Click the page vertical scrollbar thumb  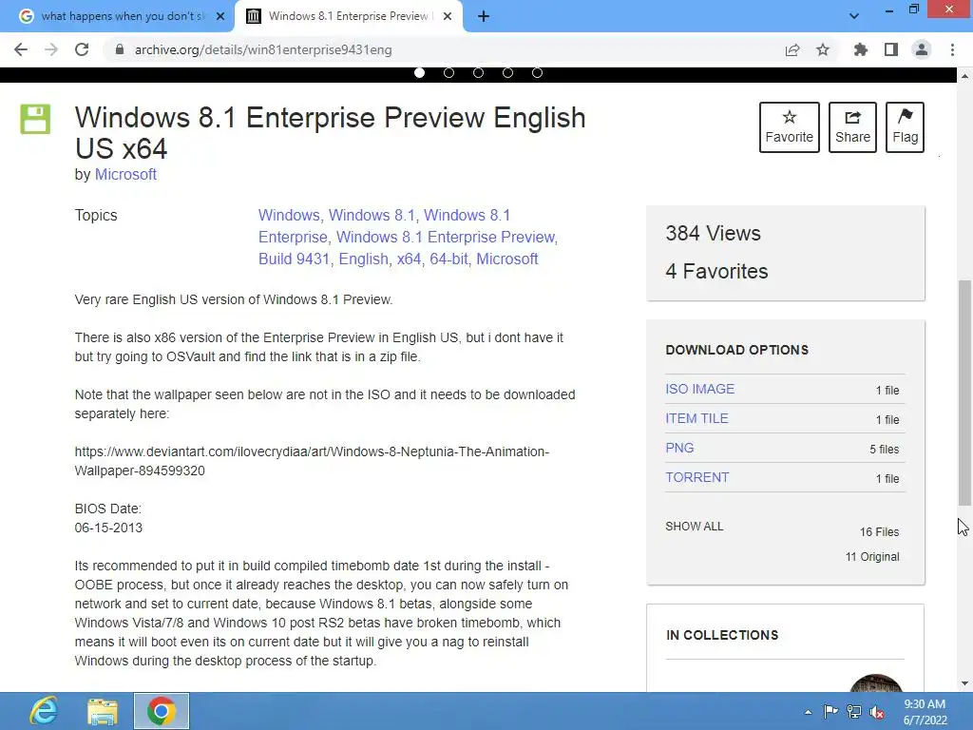click(964, 393)
